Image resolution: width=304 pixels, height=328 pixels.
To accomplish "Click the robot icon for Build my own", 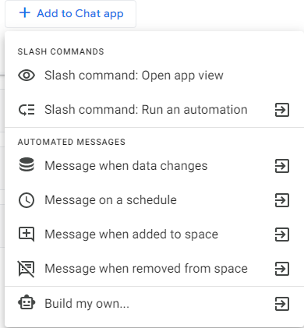I will coord(27,303).
